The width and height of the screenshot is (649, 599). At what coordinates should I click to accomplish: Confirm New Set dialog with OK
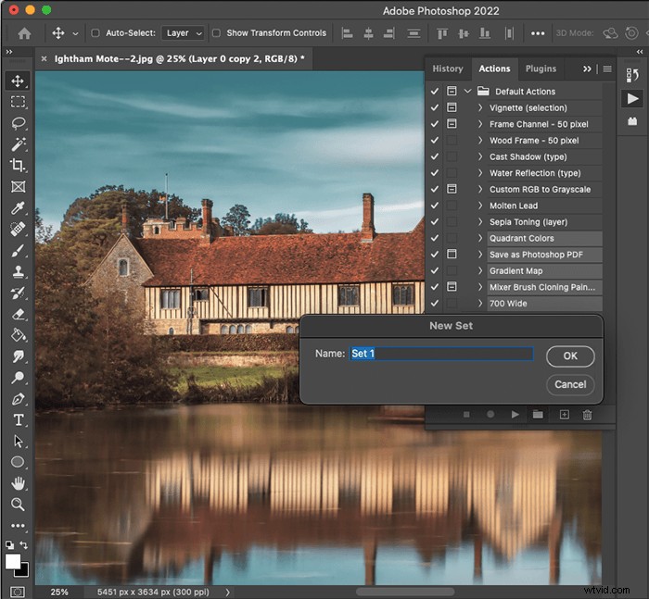(570, 356)
